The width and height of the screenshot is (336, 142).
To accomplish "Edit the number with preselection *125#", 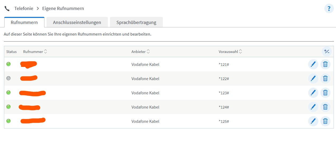I will (313, 121).
